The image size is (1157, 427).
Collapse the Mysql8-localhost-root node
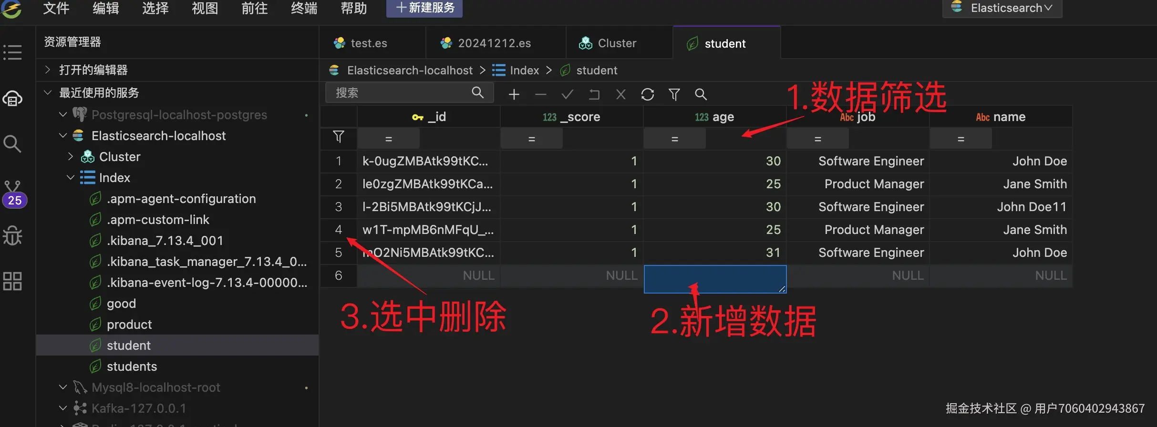[62, 387]
